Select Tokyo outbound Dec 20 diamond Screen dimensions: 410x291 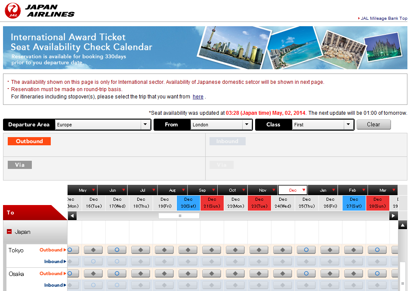click(x=188, y=250)
